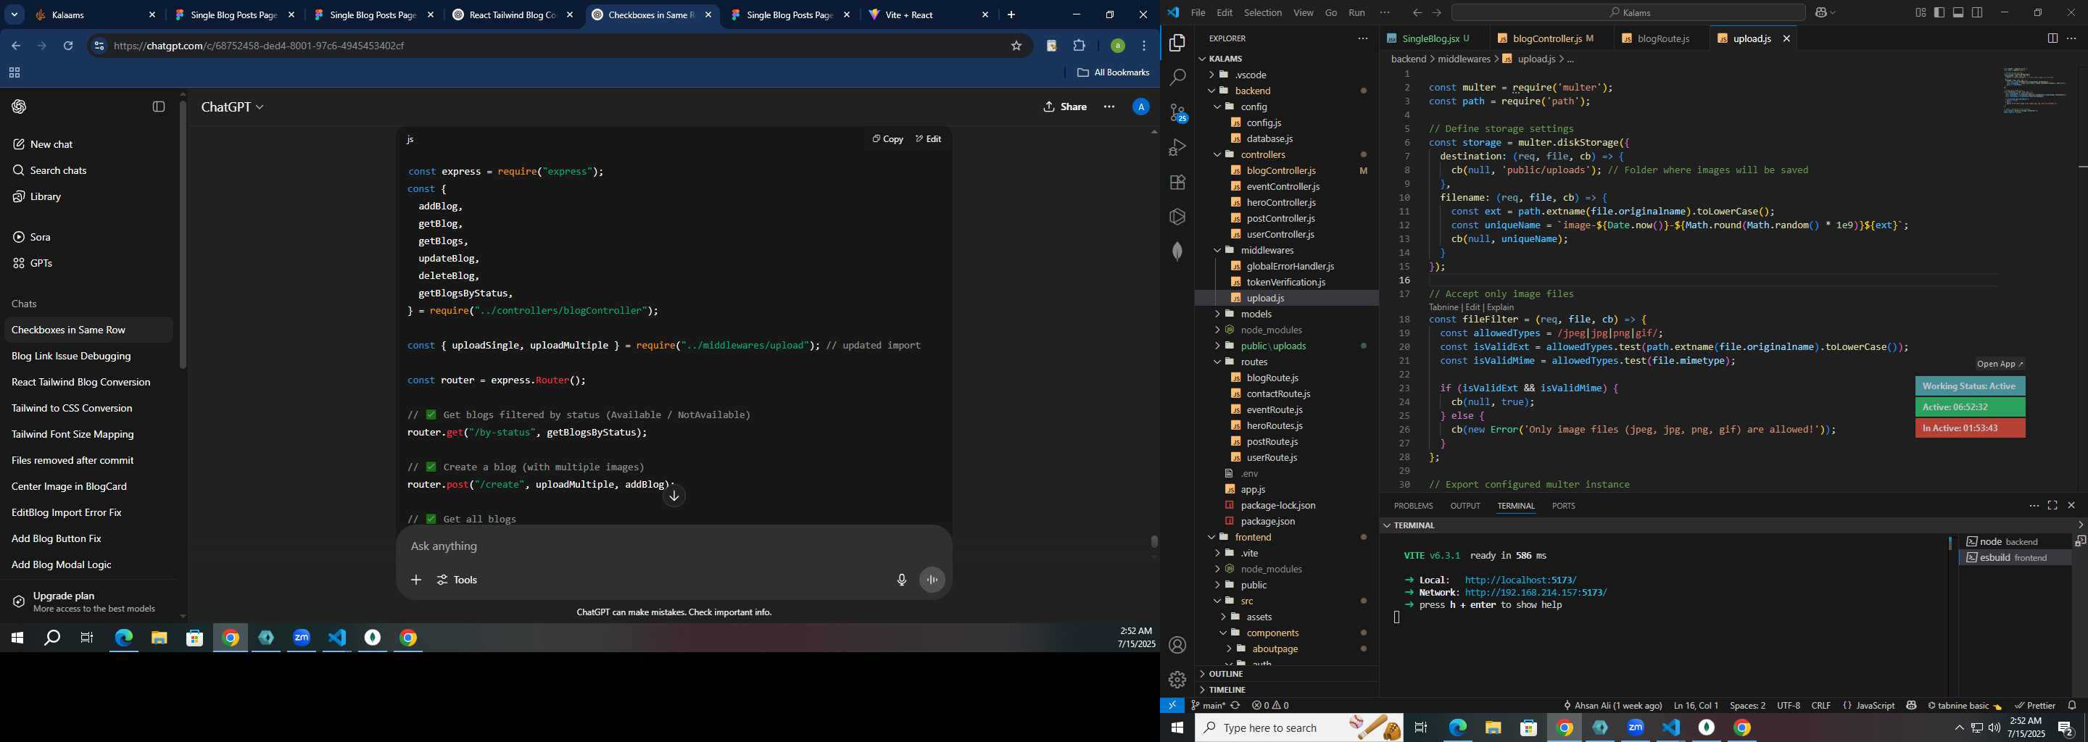Click plus attach icon in ChatGPT prompt
The height and width of the screenshot is (742, 2088).
416,580
